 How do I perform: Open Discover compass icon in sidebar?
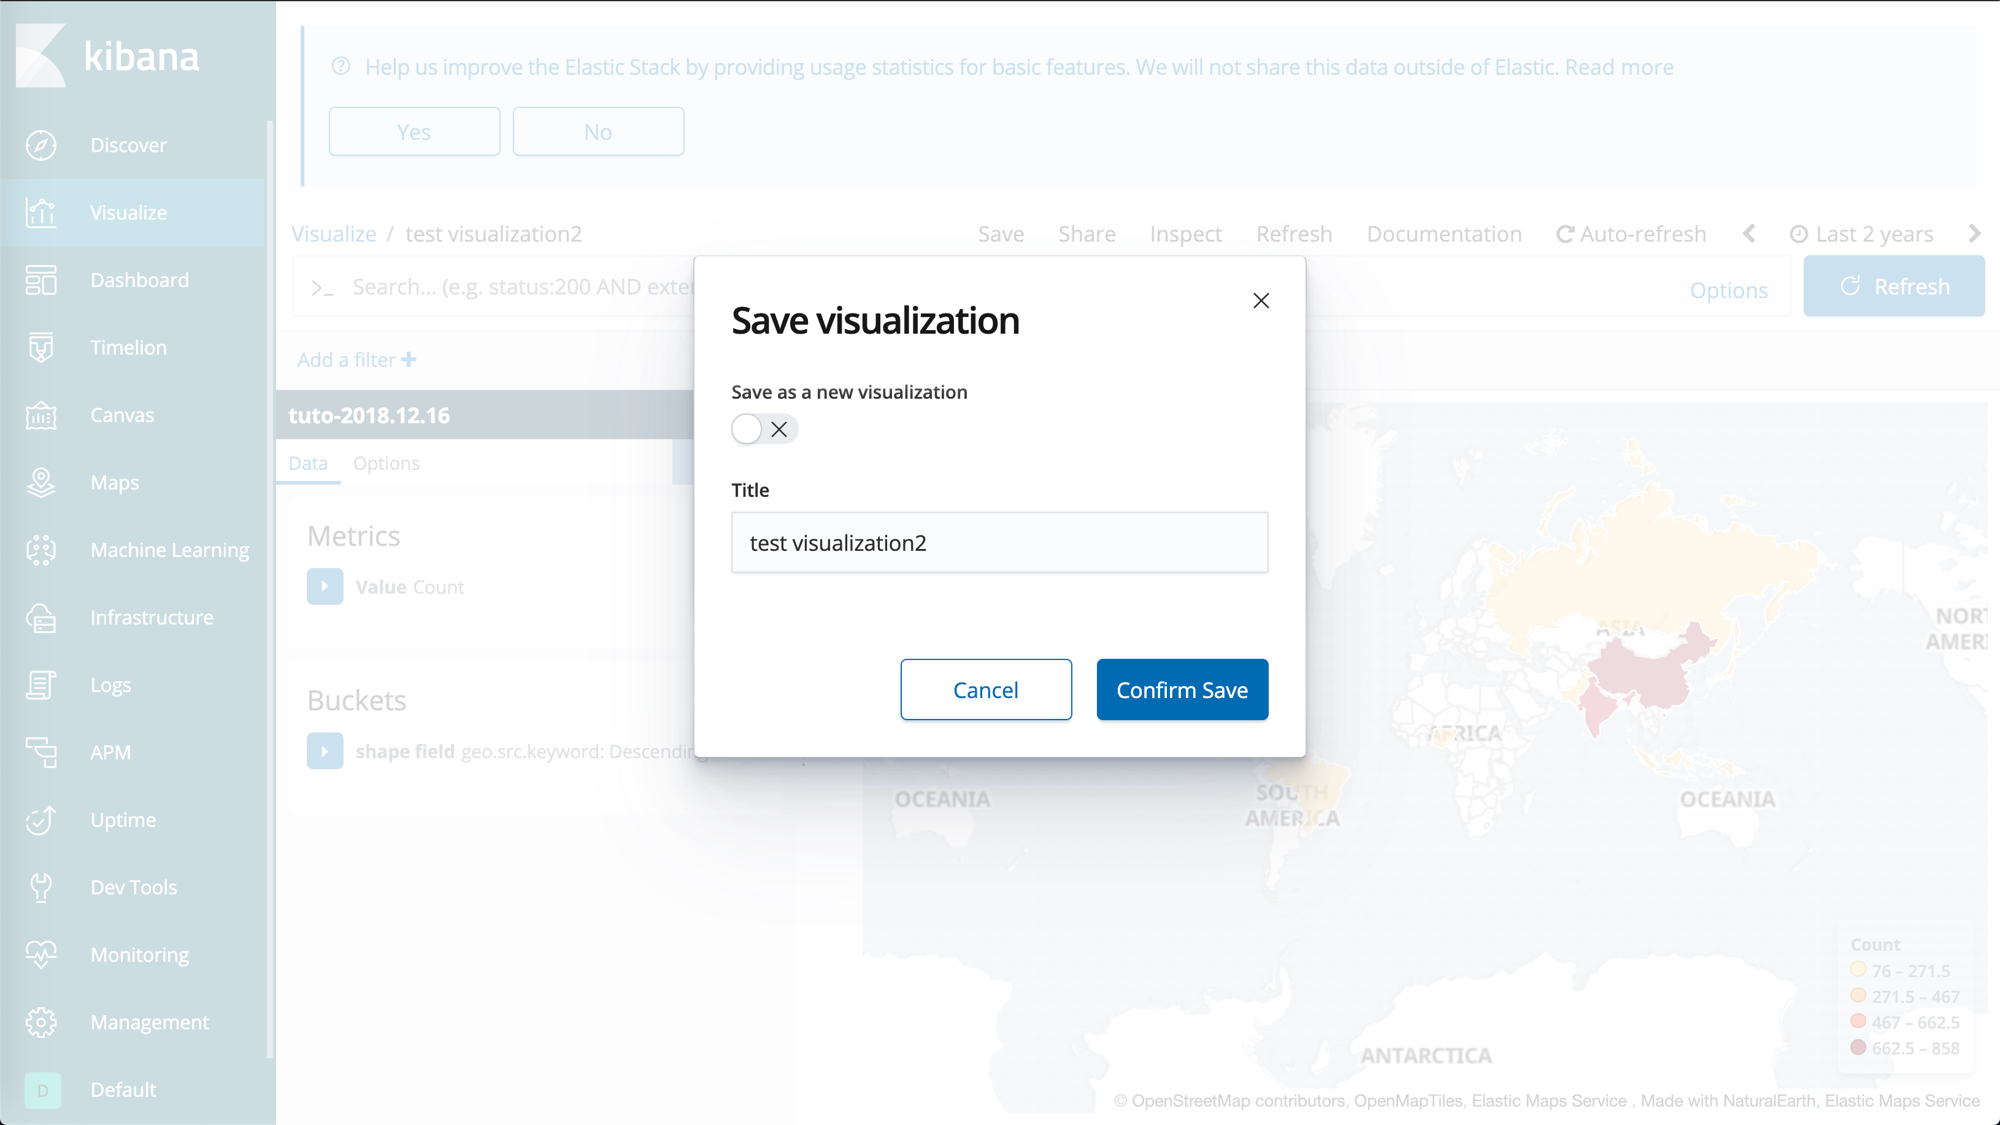(x=40, y=145)
